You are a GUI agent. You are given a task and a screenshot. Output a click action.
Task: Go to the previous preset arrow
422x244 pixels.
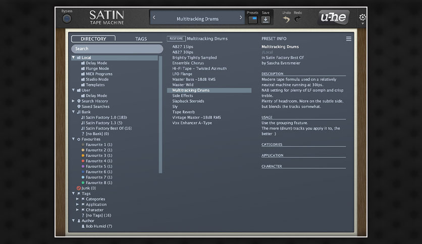click(x=154, y=18)
